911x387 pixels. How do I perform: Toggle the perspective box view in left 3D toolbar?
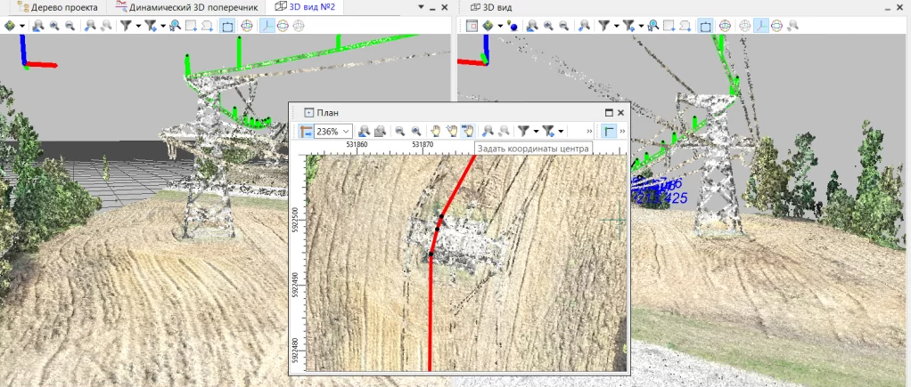pyautogui.click(x=226, y=26)
